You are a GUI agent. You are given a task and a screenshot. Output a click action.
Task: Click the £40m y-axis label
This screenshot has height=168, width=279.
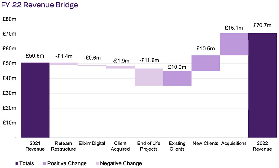click(x=9, y=79)
